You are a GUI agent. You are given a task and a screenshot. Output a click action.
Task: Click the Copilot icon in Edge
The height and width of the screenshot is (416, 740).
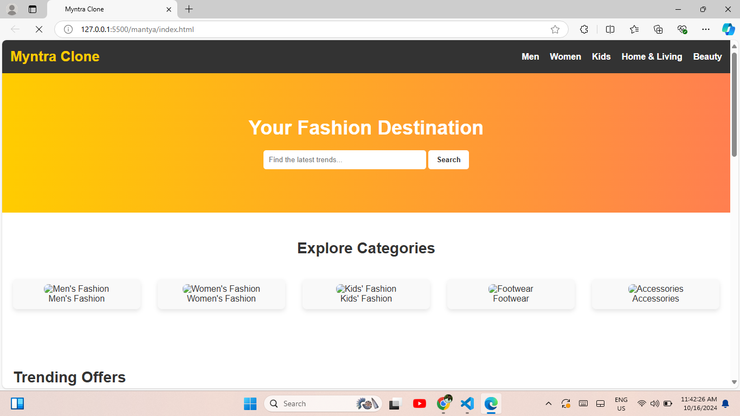[728, 29]
